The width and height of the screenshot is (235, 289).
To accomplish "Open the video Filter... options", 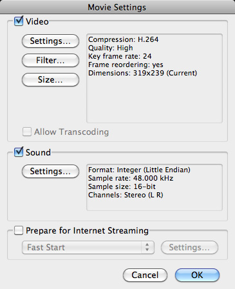I will click(x=50, y=60).
